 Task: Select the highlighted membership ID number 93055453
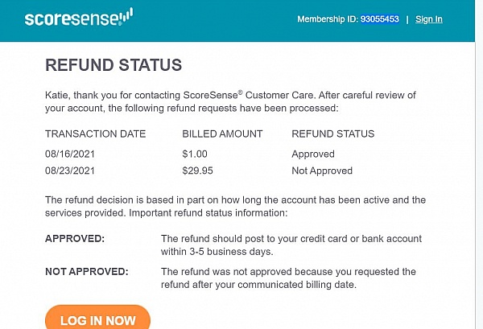click(380, 19)
